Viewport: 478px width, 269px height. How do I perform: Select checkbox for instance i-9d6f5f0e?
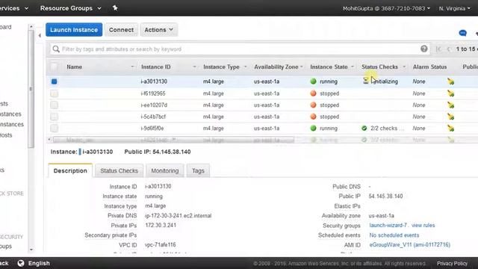[x=54, y=128]
